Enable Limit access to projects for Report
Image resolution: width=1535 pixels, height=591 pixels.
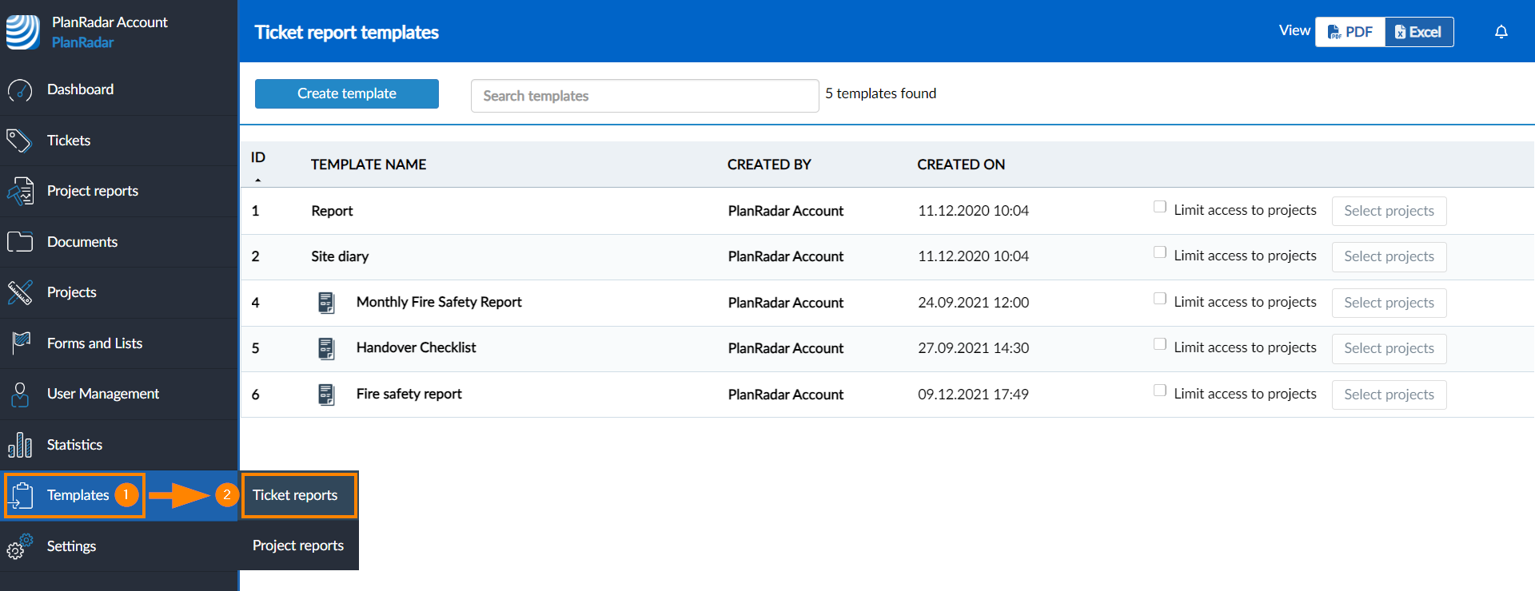(1160, 207)
